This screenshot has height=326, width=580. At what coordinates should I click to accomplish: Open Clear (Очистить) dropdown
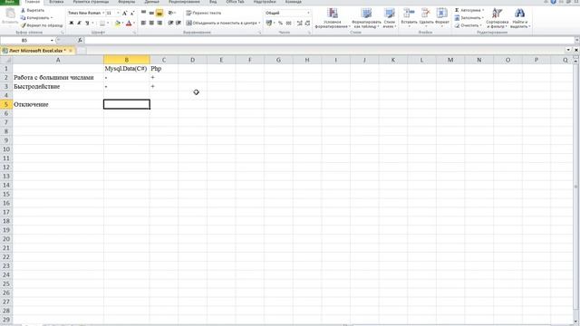469,25
